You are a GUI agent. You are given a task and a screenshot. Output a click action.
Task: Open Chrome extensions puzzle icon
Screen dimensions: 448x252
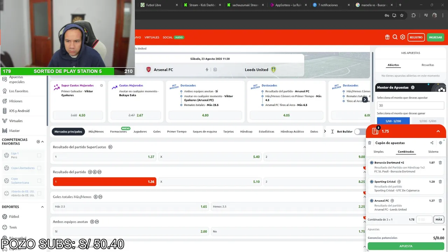(413, 15)
